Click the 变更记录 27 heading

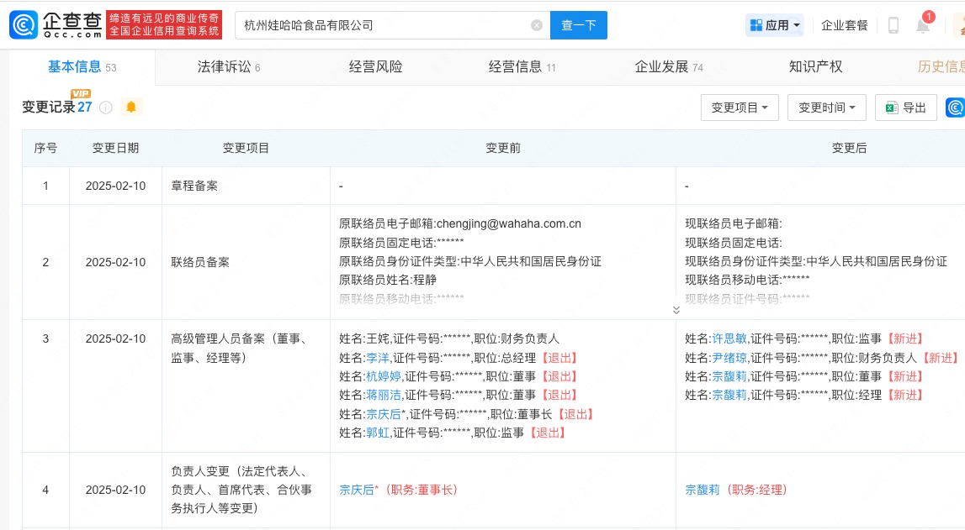56,108
